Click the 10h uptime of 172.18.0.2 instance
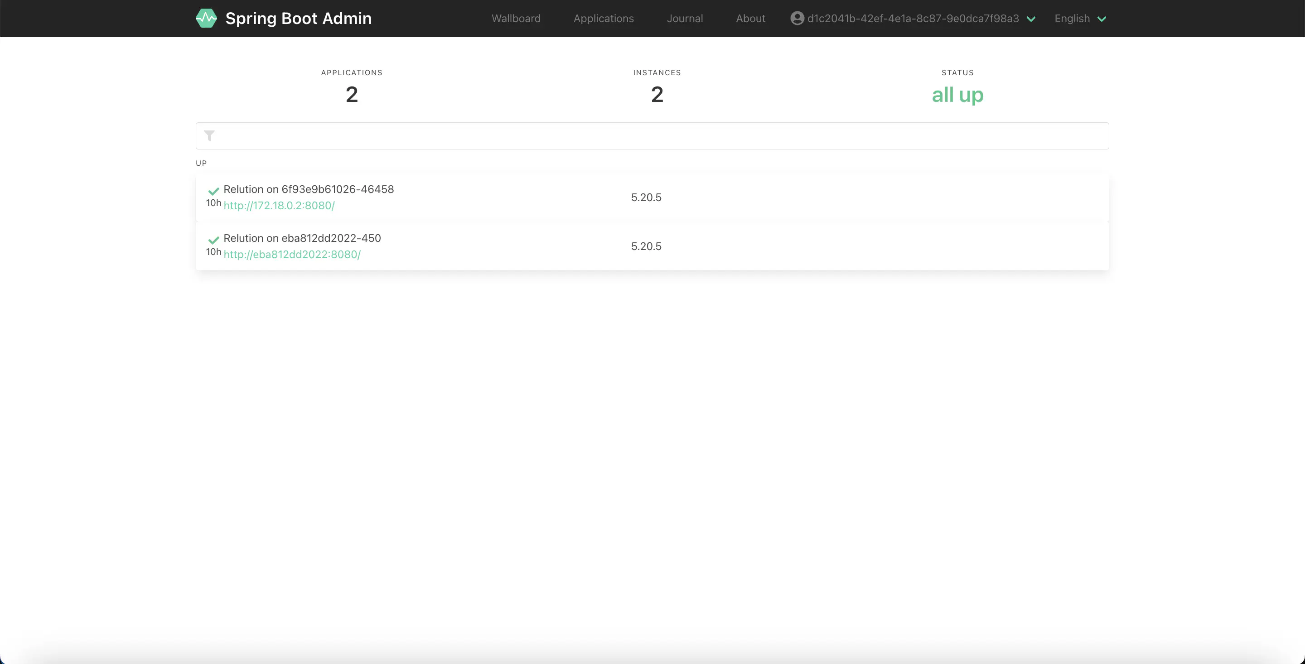 tap(213, 203)
